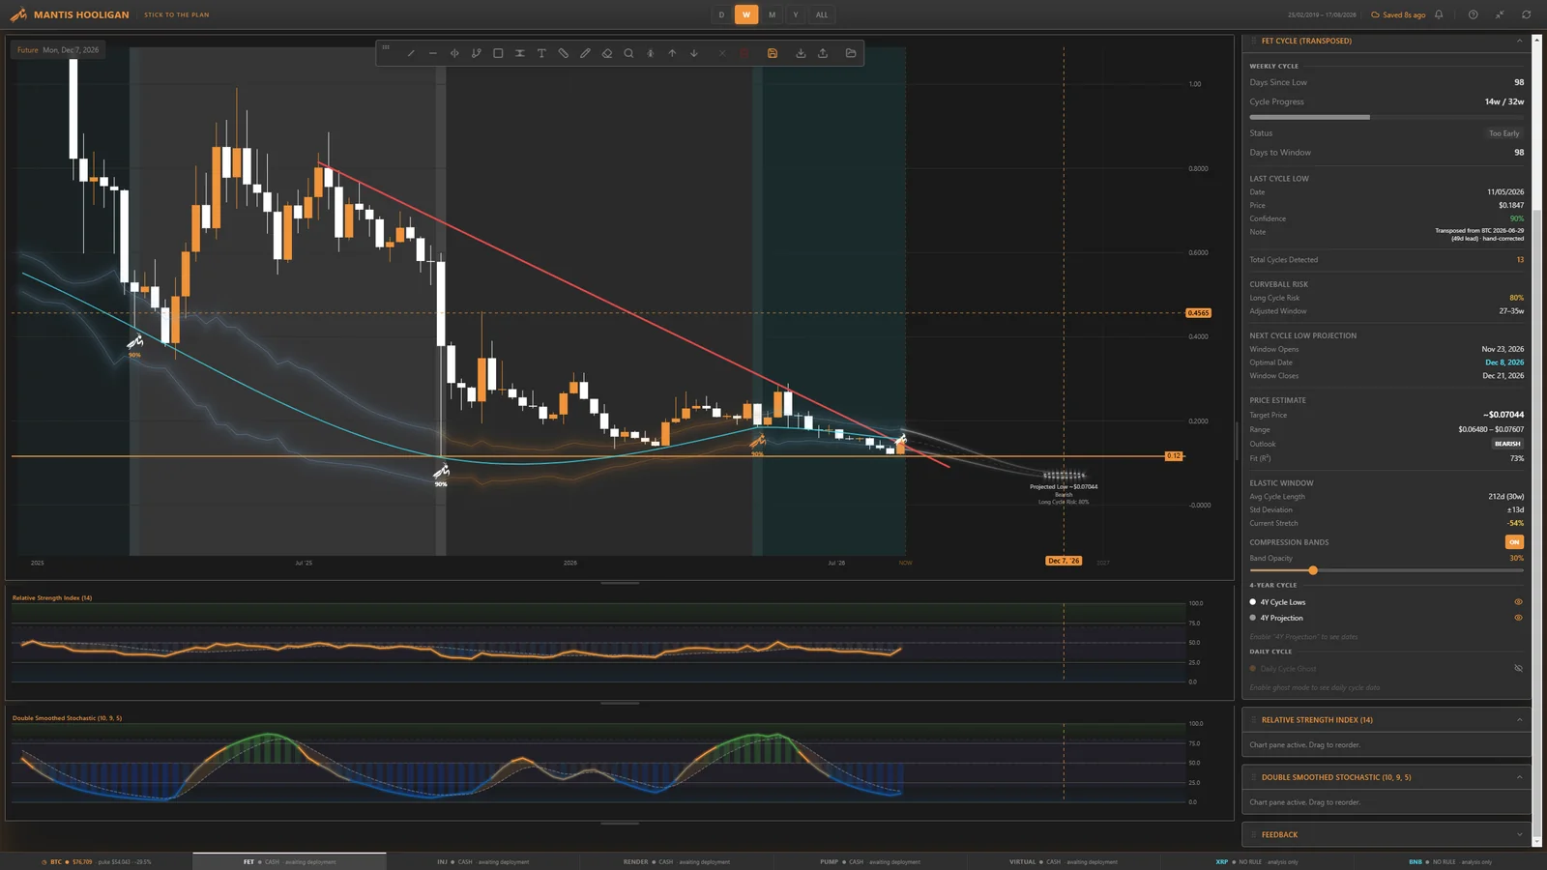1547x870 pixels.
Task: Switch to Monthly (M) timeframe
Action: click(x=772, y=14)
